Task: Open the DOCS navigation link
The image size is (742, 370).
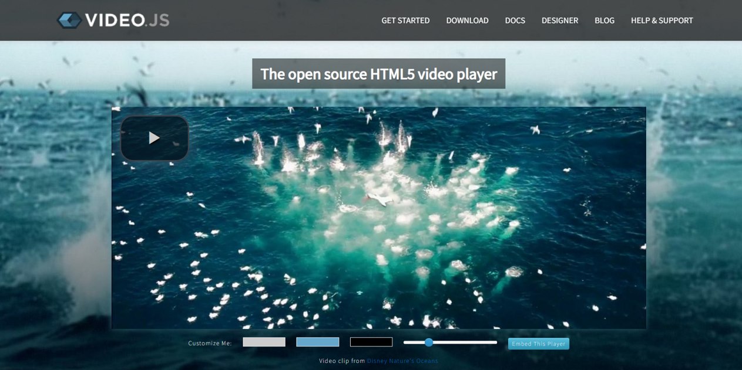Action: click(x=515, y=21)
